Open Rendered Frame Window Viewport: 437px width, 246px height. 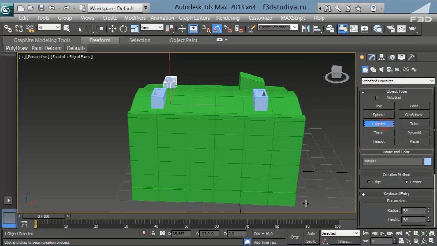pyautogui.click(x=401, y=29)
